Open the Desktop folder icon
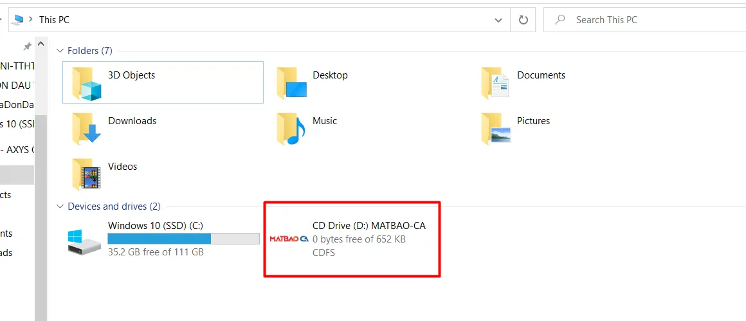This screenshot has height=321, width=746. (x=291, y=83)
